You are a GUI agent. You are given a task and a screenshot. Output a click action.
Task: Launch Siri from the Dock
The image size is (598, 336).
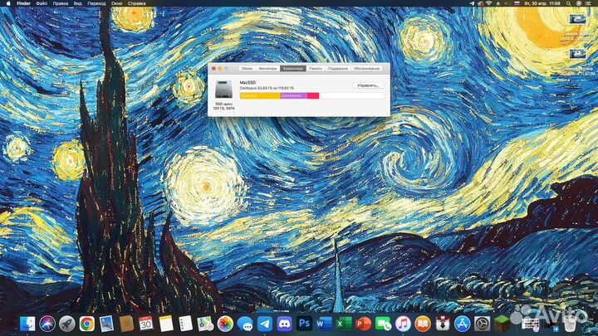[47, 324]
